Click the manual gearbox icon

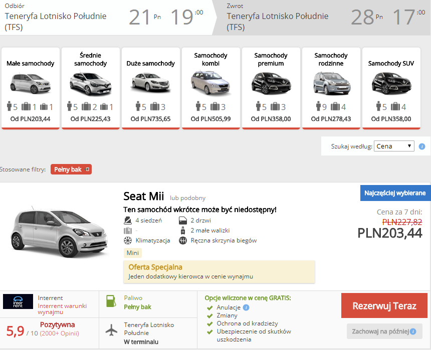pyautogui.click(x=183, y=240)
